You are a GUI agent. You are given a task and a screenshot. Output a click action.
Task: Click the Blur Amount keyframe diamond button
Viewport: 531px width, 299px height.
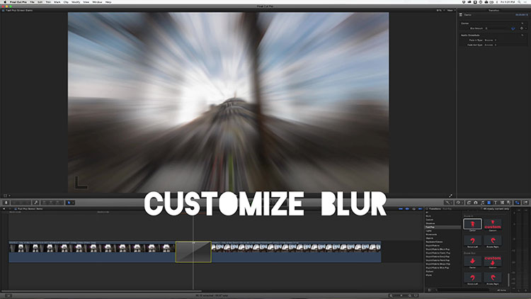click(x=522, y=28)
